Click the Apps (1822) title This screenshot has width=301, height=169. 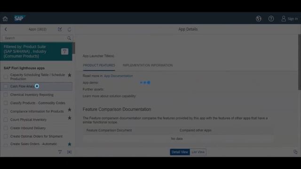point(38,29)
